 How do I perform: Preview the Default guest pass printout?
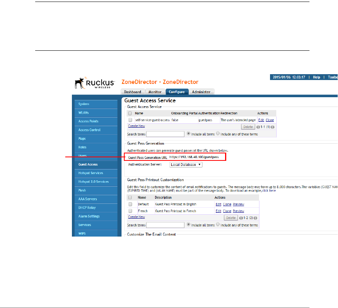238,204
